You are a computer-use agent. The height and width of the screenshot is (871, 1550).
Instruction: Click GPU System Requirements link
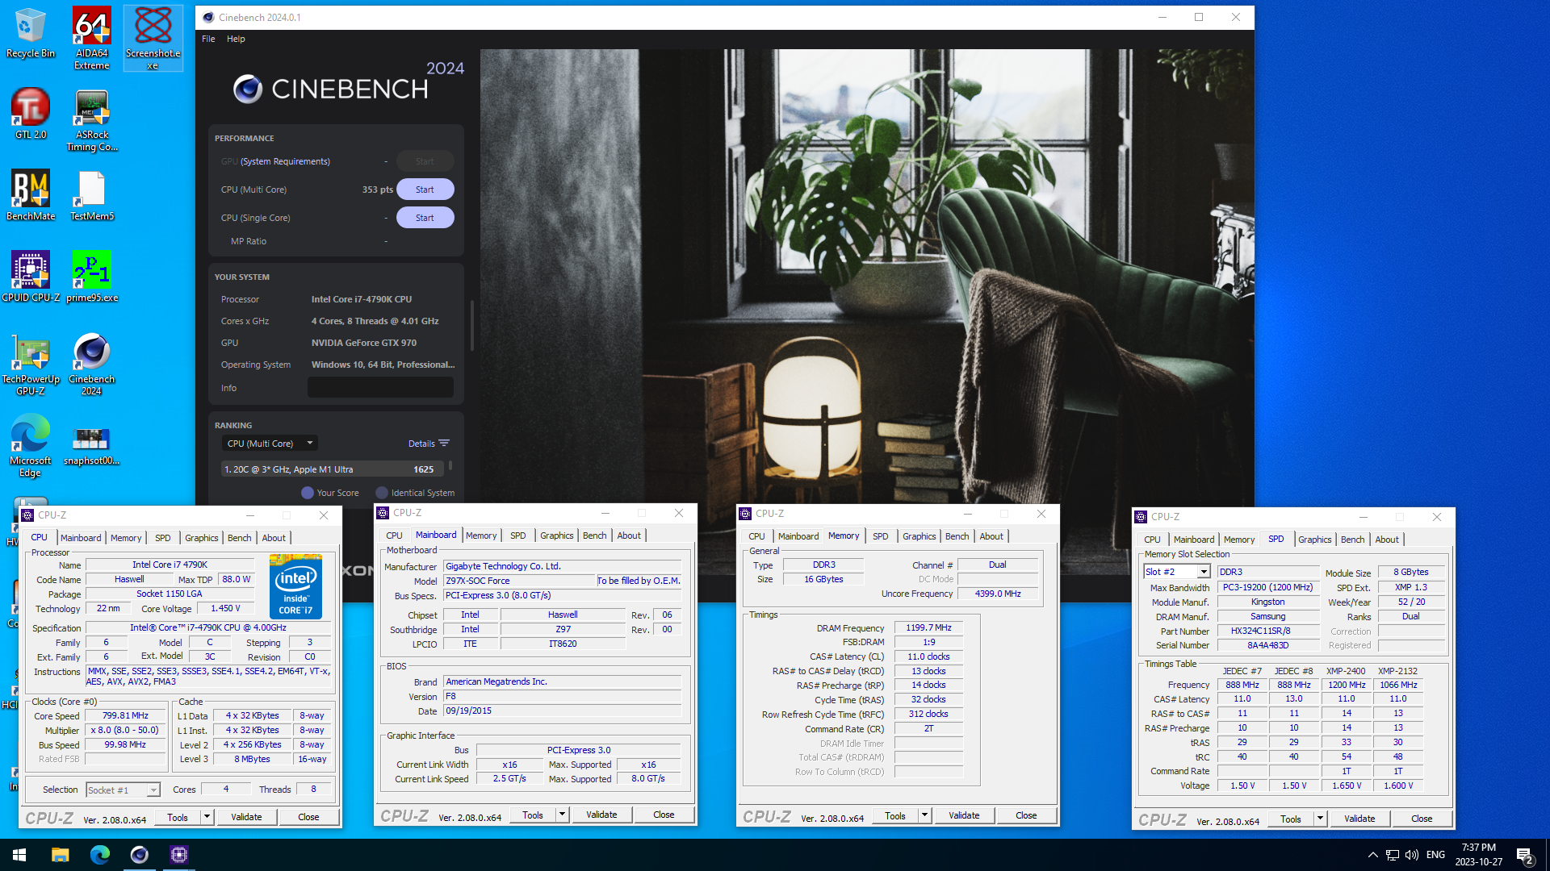tap(285, 161)
